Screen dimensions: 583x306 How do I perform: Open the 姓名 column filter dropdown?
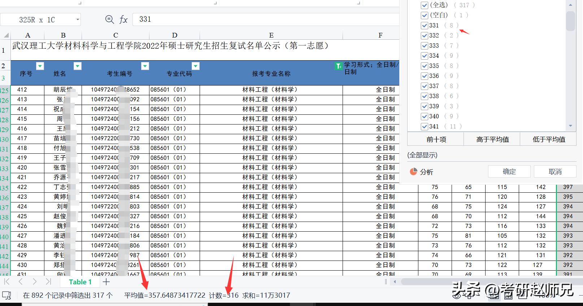pos(78,66)
